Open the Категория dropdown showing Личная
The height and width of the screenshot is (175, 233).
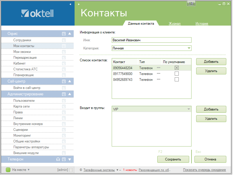click(x=189, y=48)
